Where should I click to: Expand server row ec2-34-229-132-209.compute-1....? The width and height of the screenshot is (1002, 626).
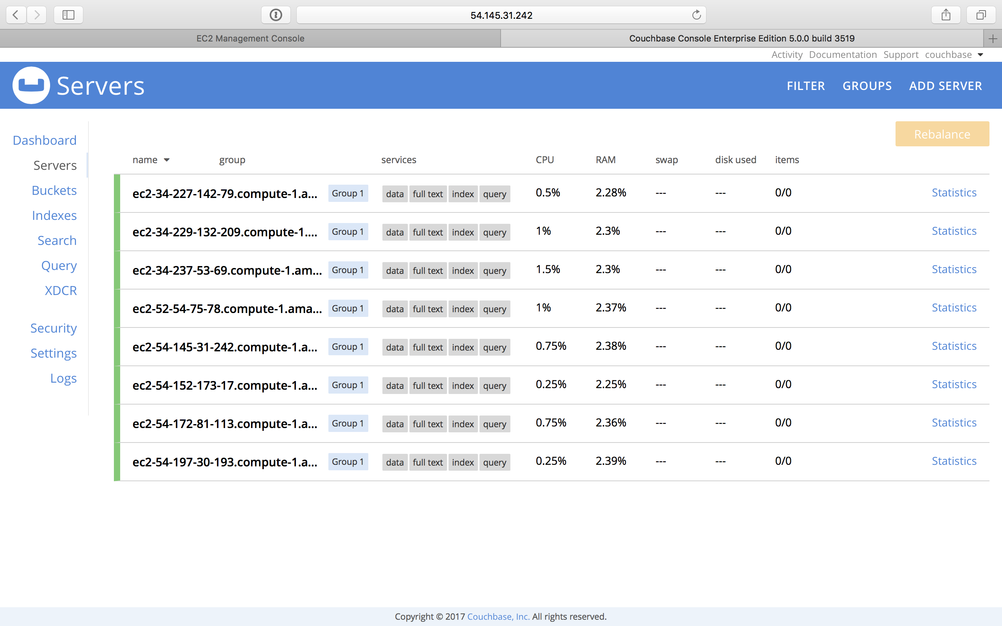(551, 232)
